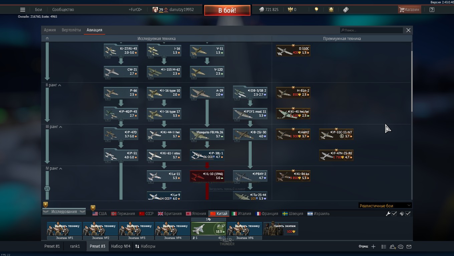Open the Бои menu

[x=38, y=10]
